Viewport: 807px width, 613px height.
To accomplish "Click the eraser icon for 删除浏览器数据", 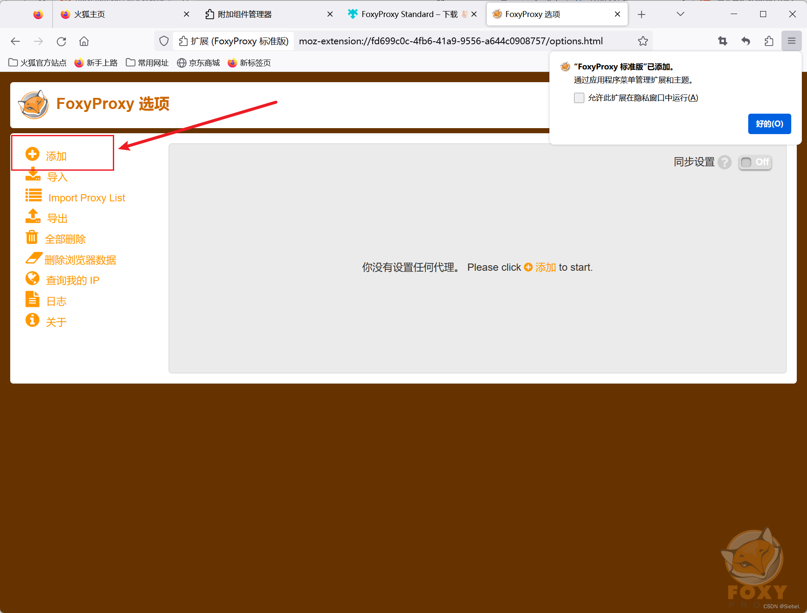I will [x=33, y=258].
